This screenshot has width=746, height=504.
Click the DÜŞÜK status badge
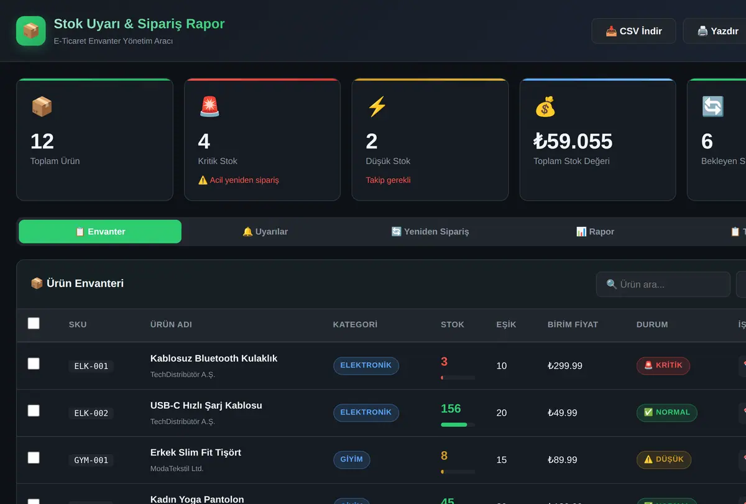point(664,460)
